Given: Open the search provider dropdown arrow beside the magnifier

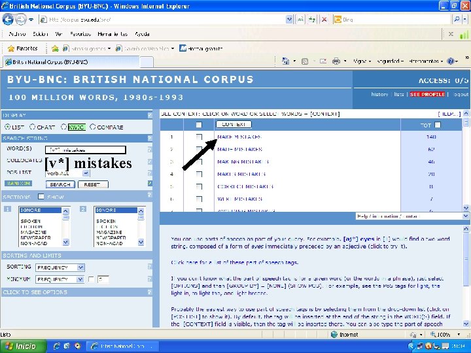Looking at the screenshot, I should coord(465,20).
